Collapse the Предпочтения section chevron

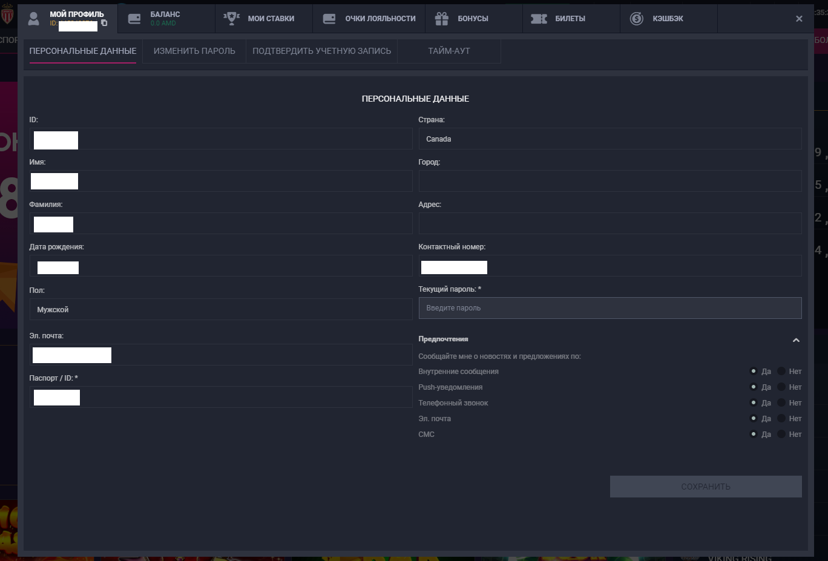(796, 340)
